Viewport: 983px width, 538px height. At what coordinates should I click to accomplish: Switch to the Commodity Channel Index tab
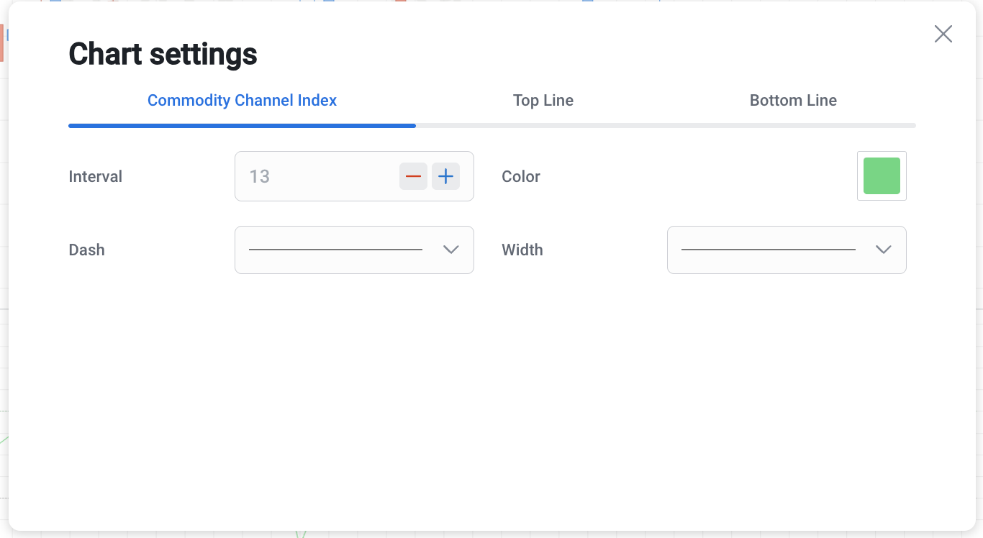[242, 101]
